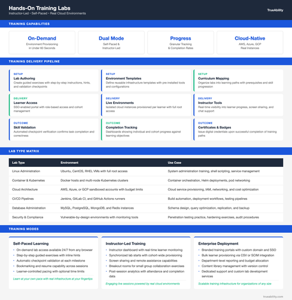Image resolution: width=292 pixels, height=300 pixels.
Task: Select the Cloud-Native capability card
Action: (x=250, y=43)
